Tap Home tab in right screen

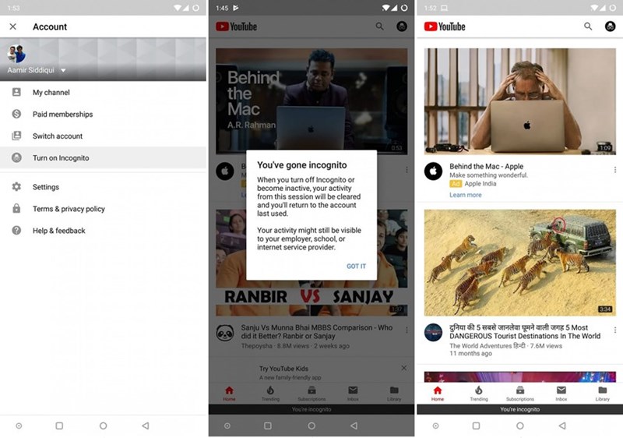point(438,394)
